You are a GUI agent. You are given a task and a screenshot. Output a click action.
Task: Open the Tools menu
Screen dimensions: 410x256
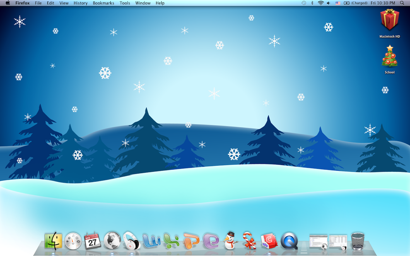125,3
